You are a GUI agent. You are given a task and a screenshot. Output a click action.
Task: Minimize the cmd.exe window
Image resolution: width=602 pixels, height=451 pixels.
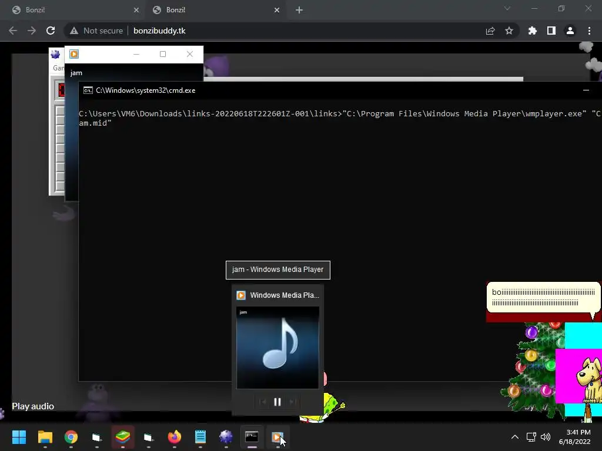(586, 90)
